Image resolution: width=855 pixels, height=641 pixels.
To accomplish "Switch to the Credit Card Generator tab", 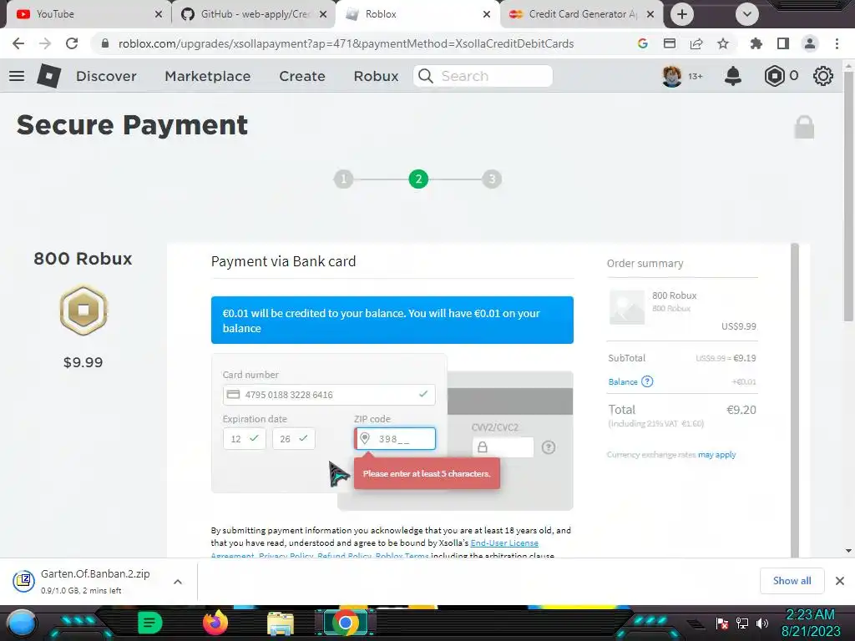I will [581, 14].
